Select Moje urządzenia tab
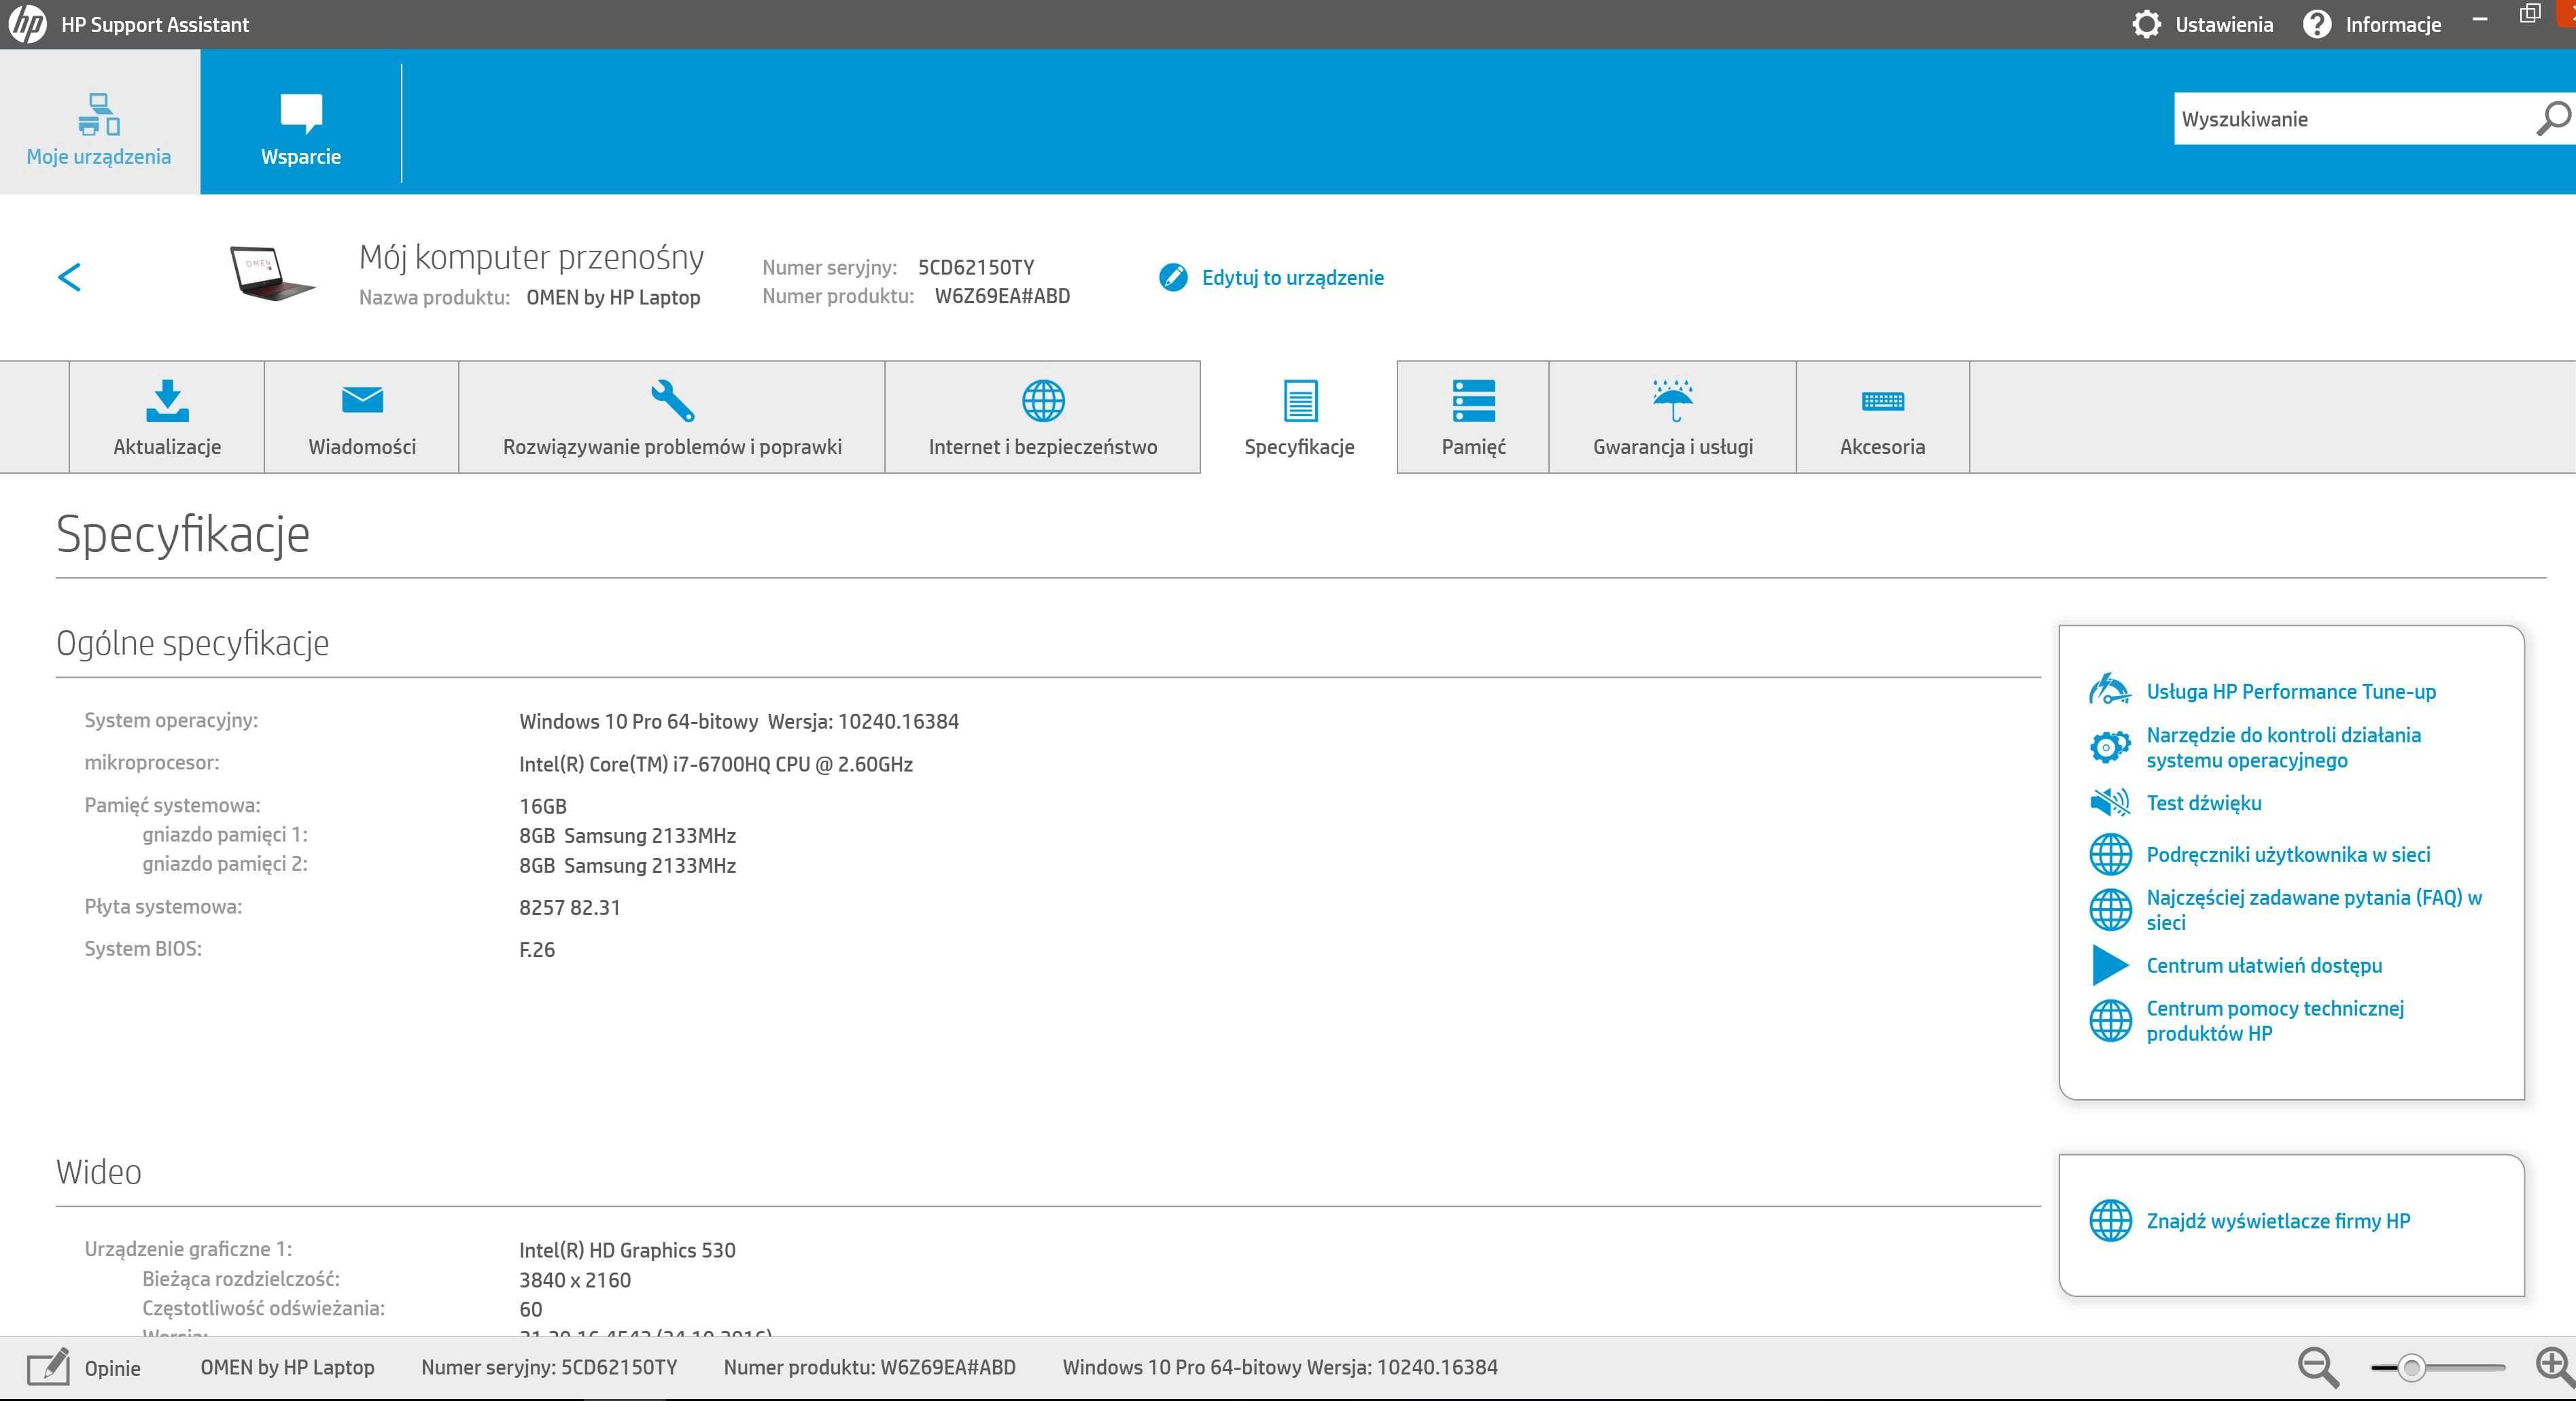This screenshot has height=1401, width=2576. coord(99,122)
